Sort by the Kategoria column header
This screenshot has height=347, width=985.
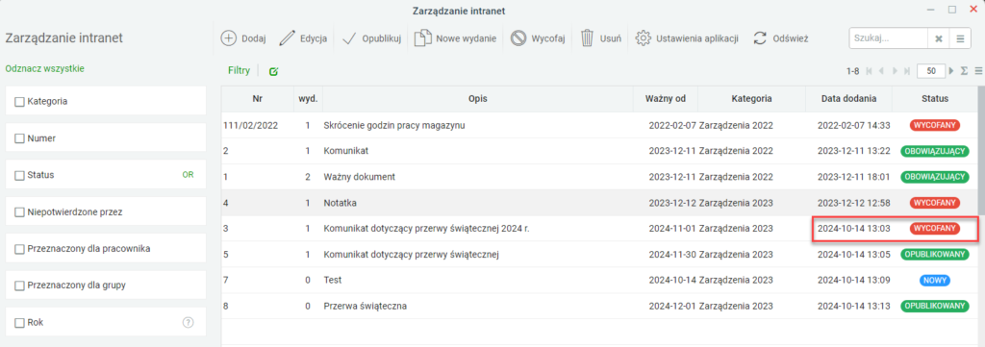pos(751,99)
